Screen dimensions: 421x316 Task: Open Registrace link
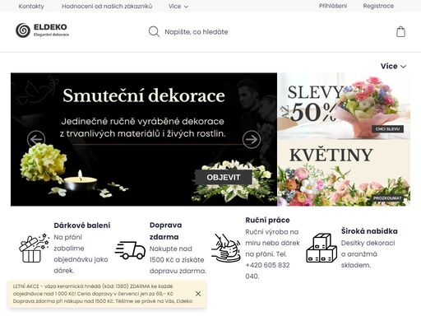pyautogui.click(x=378, y=6)
